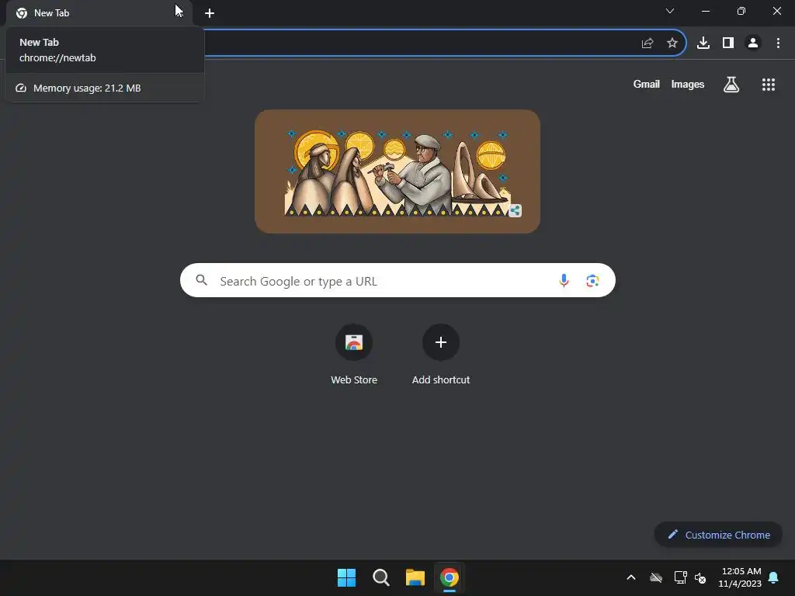Toggle the side panel icon
The image size is (795, 596).
pyautogui.click(x=728, y=43)
